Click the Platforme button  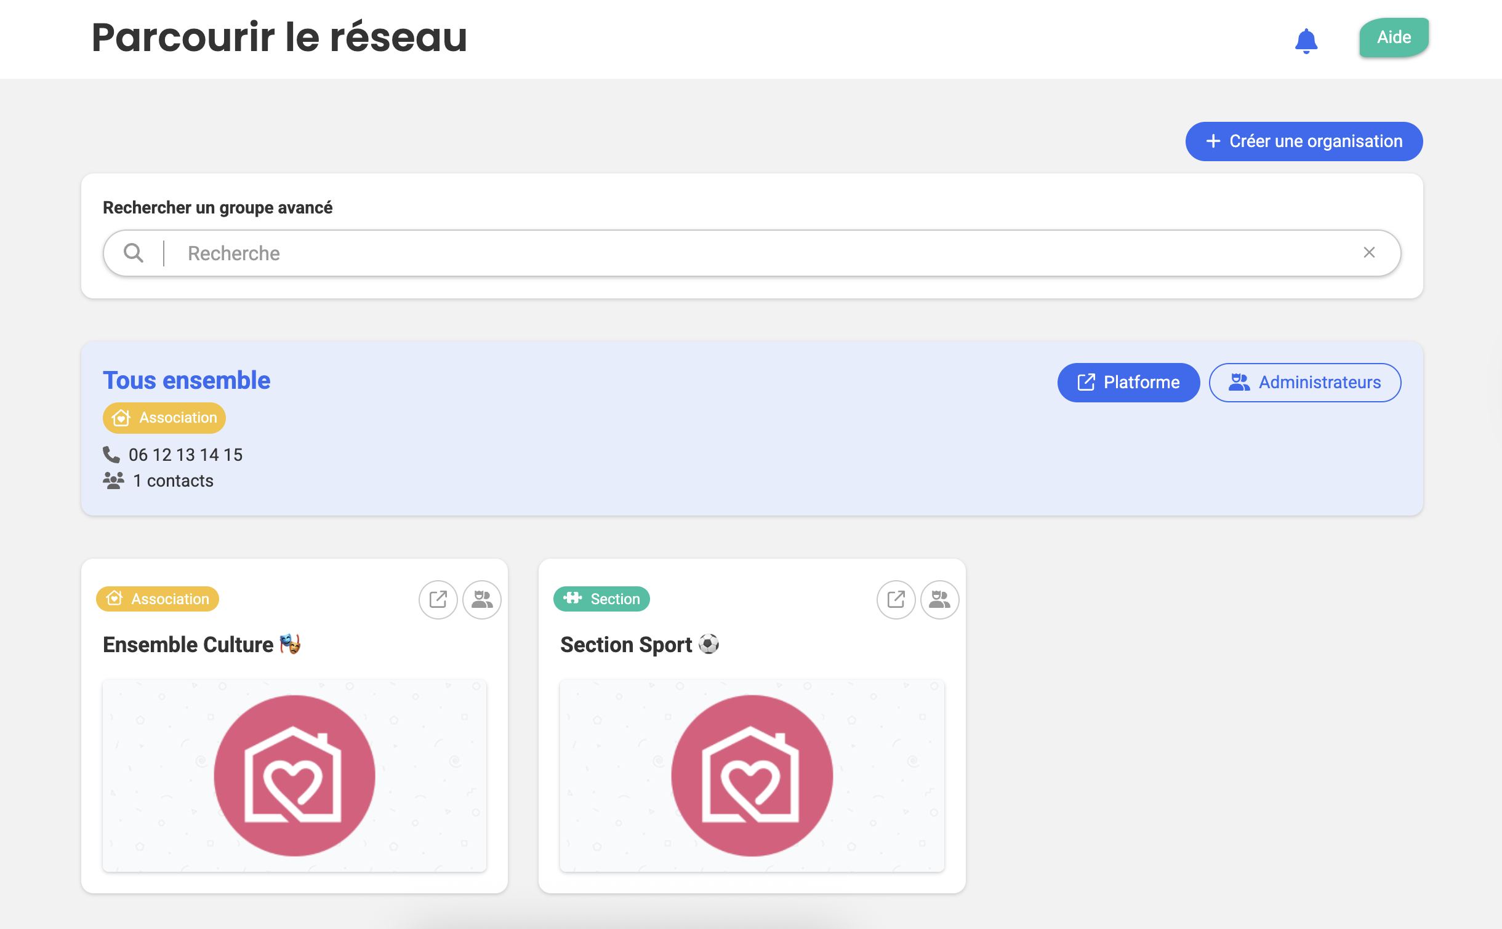[1128, 383]
